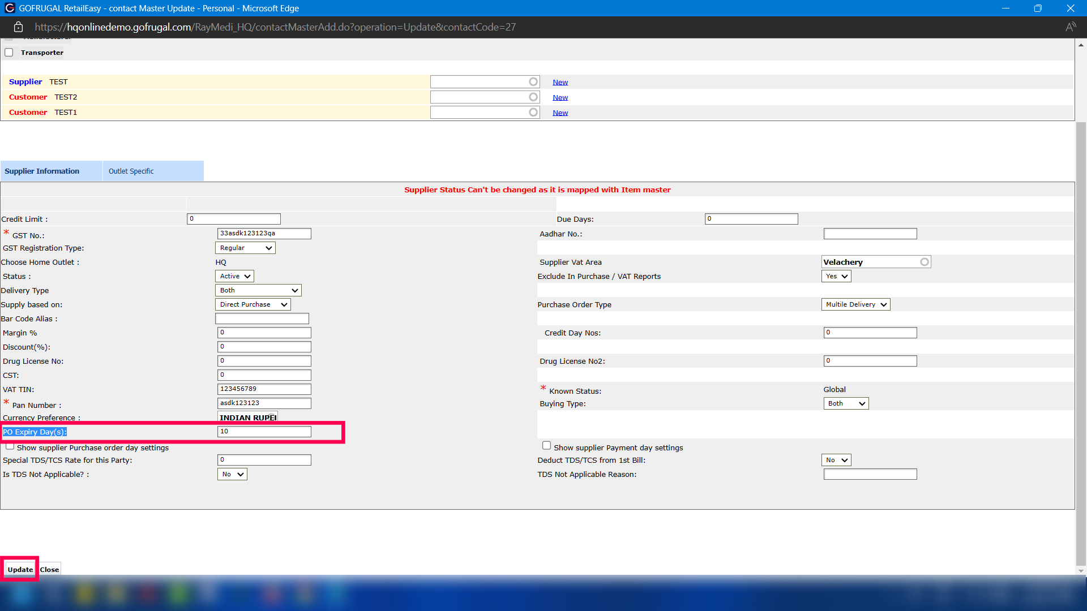Open Purchase Order Type dropdown
Viewport: 1087px width, 611px height.
tap(855, 304)
